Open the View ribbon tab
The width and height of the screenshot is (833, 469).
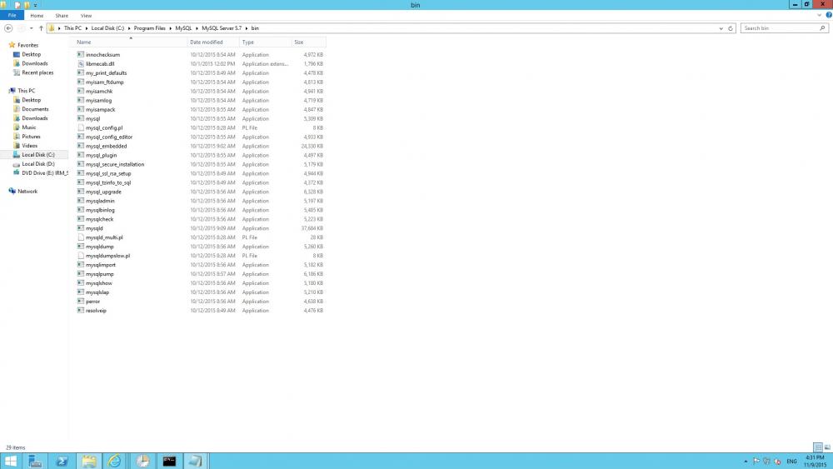pos(86,15)
